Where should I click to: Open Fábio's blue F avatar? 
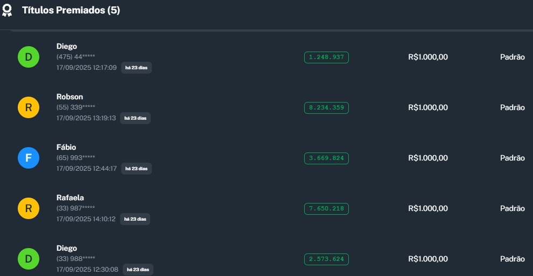click(x=29, y=158)
